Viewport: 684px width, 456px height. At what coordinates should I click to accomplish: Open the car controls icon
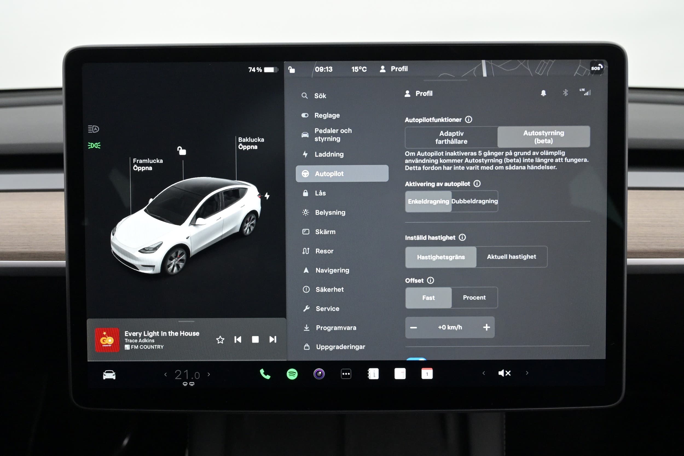pyautogui.click(x=109, y=375)
